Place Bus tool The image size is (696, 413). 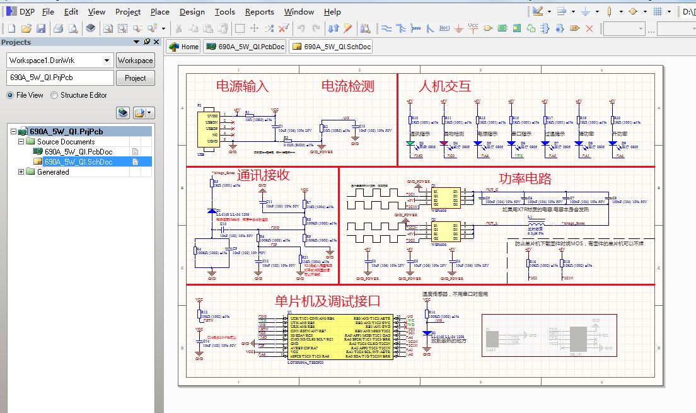tap(401, 29)
